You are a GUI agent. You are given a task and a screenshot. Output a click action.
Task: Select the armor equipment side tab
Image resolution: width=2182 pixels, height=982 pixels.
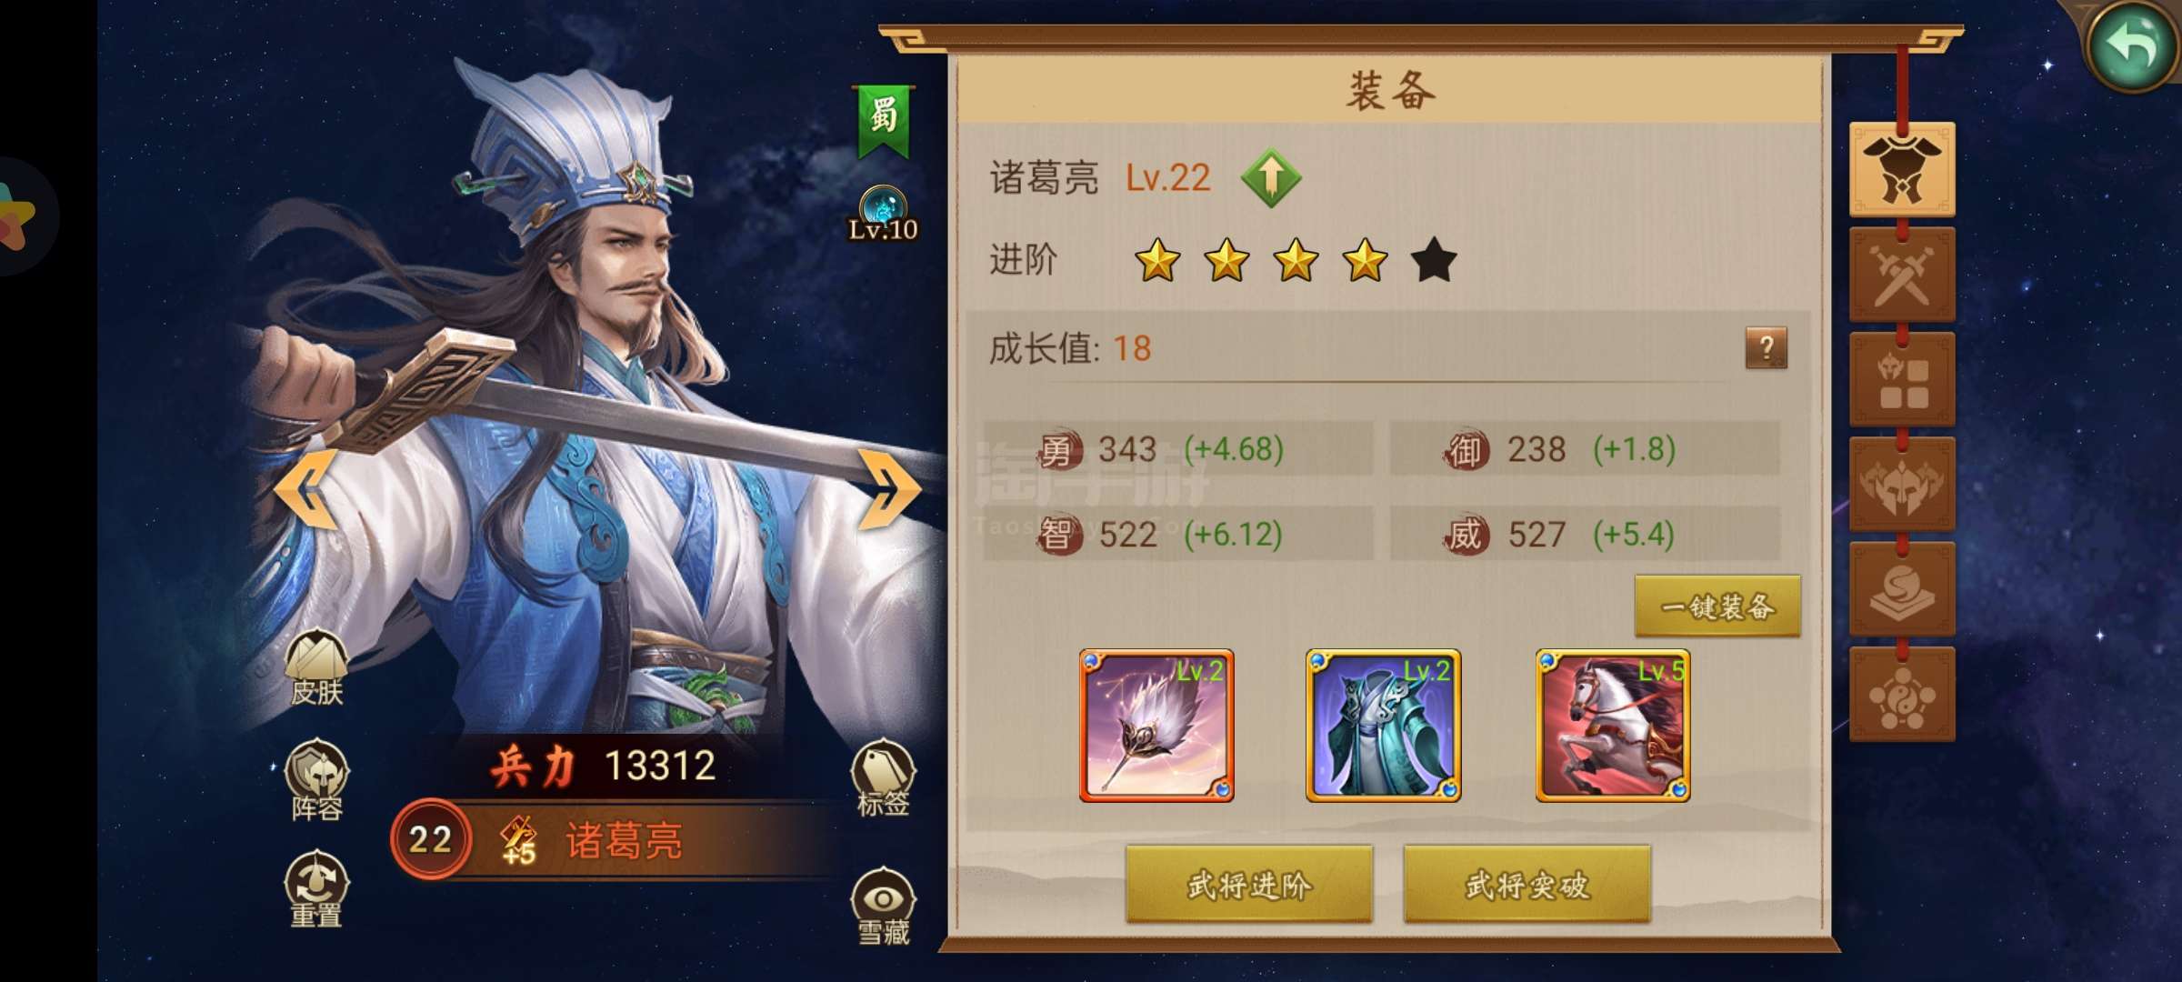pos(1902,169)
